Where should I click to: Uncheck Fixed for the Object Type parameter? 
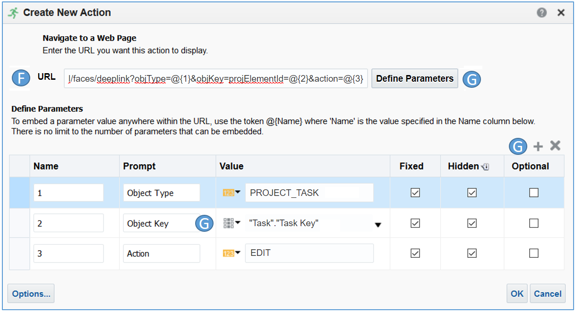pyautogui.click(x=415, y=193)
